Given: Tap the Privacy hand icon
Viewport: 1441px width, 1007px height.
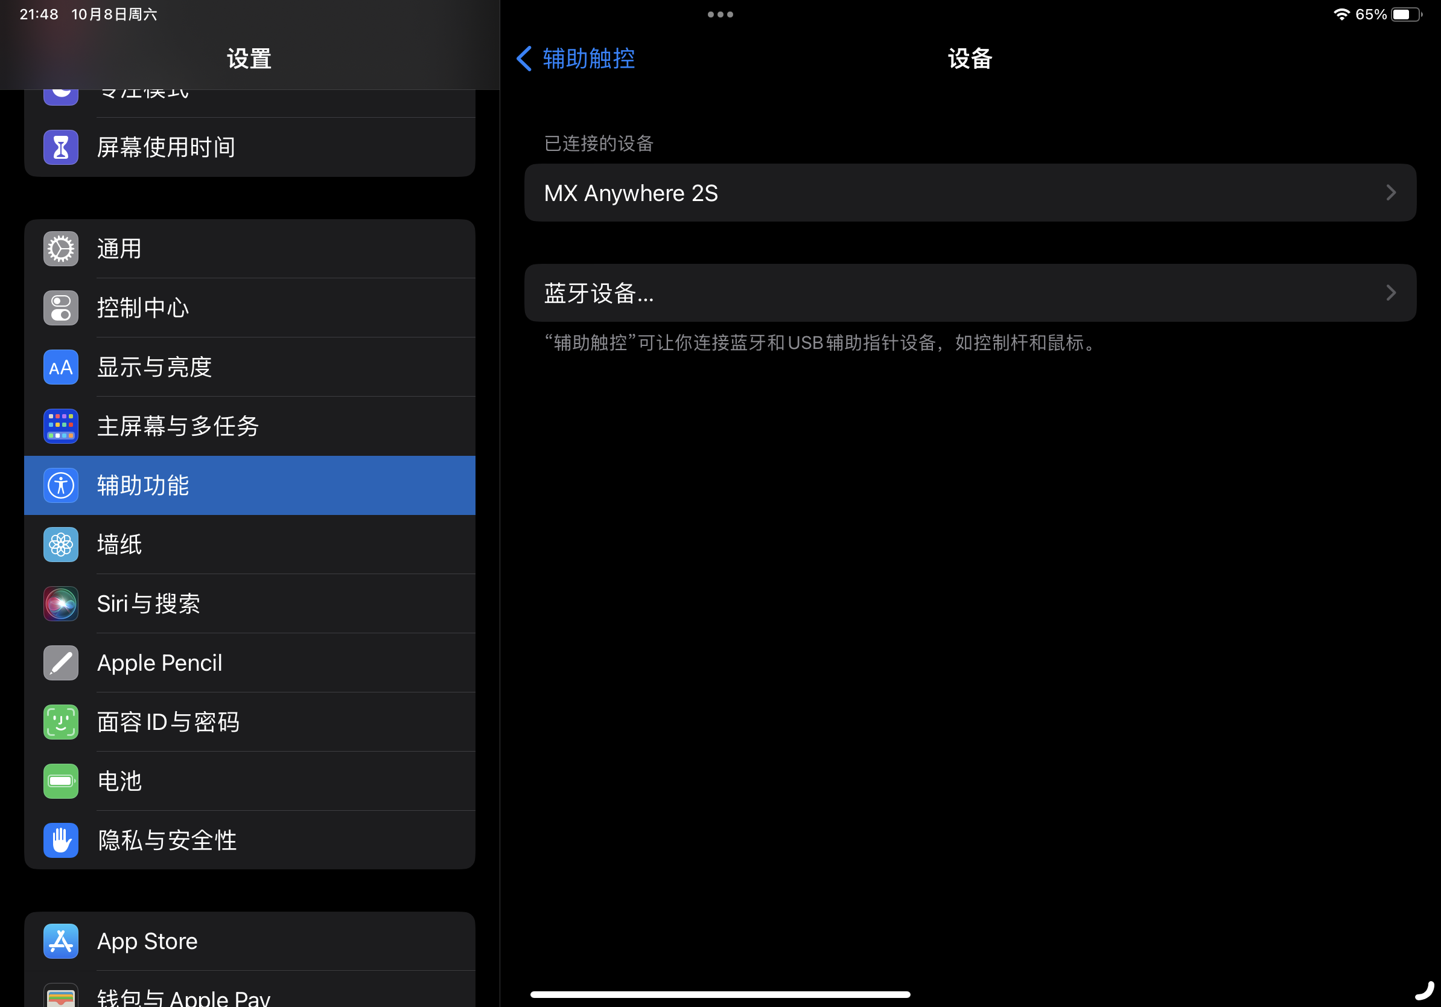Looking at the screenshot, I should point(61,840).
